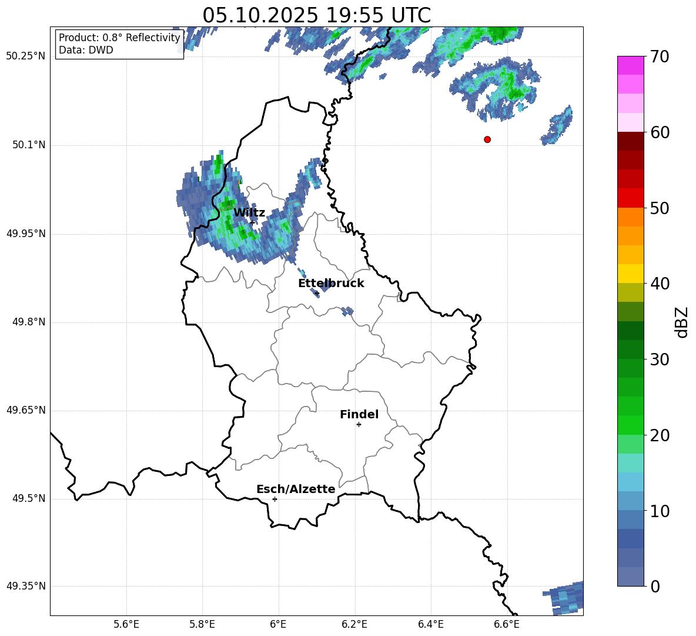Click the red dot radar marker
Screen dimensions: 696x636
coord(487,139)
